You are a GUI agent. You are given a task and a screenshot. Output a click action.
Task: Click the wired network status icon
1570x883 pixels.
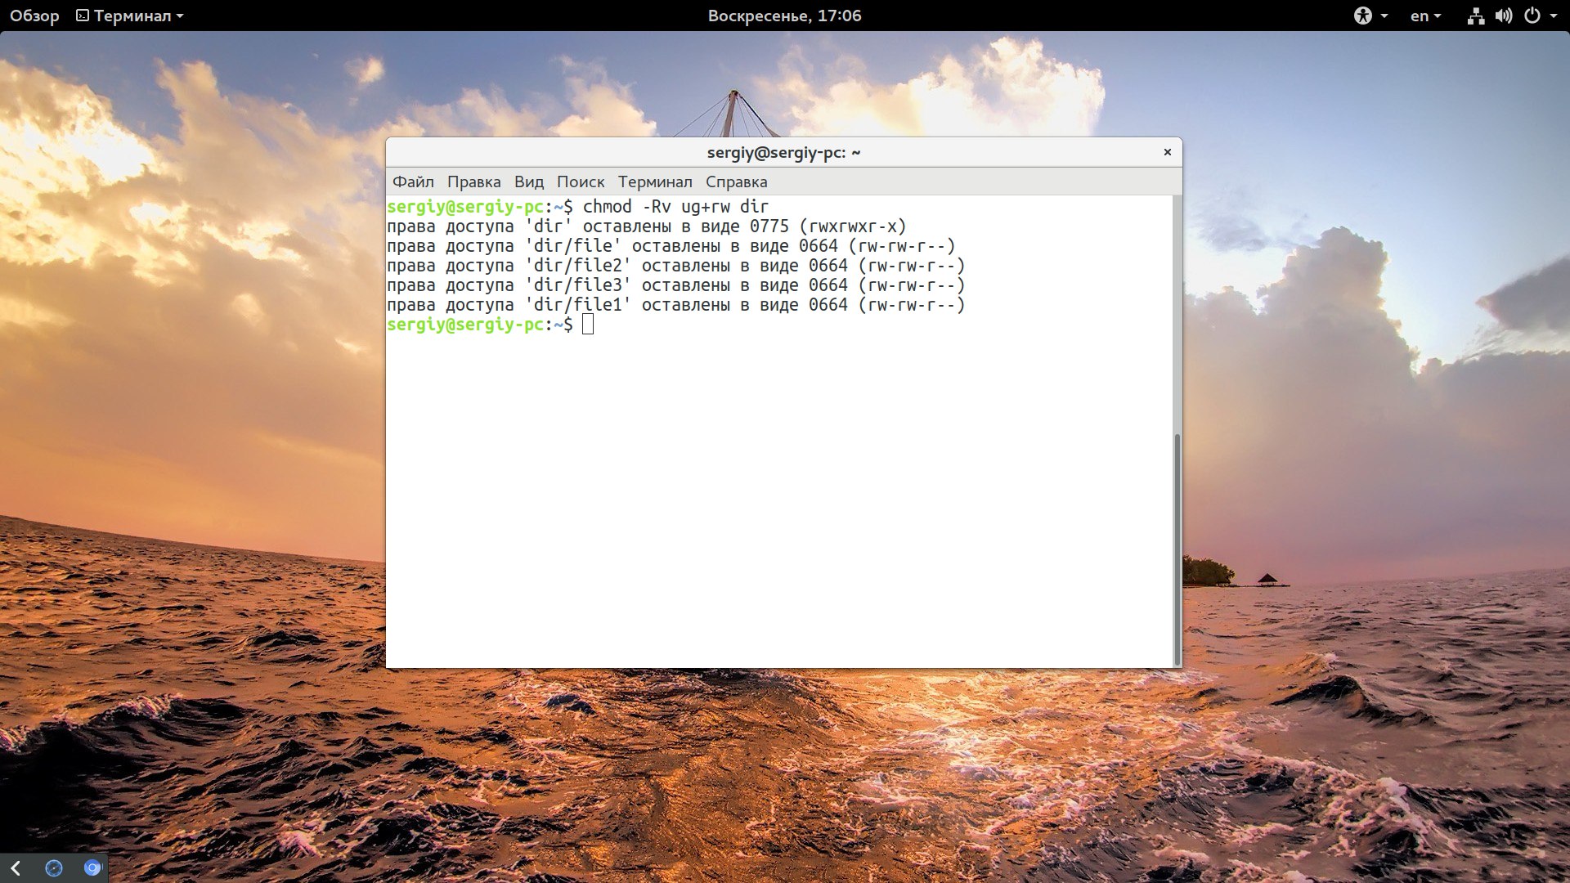click(x=1475, y=16)
